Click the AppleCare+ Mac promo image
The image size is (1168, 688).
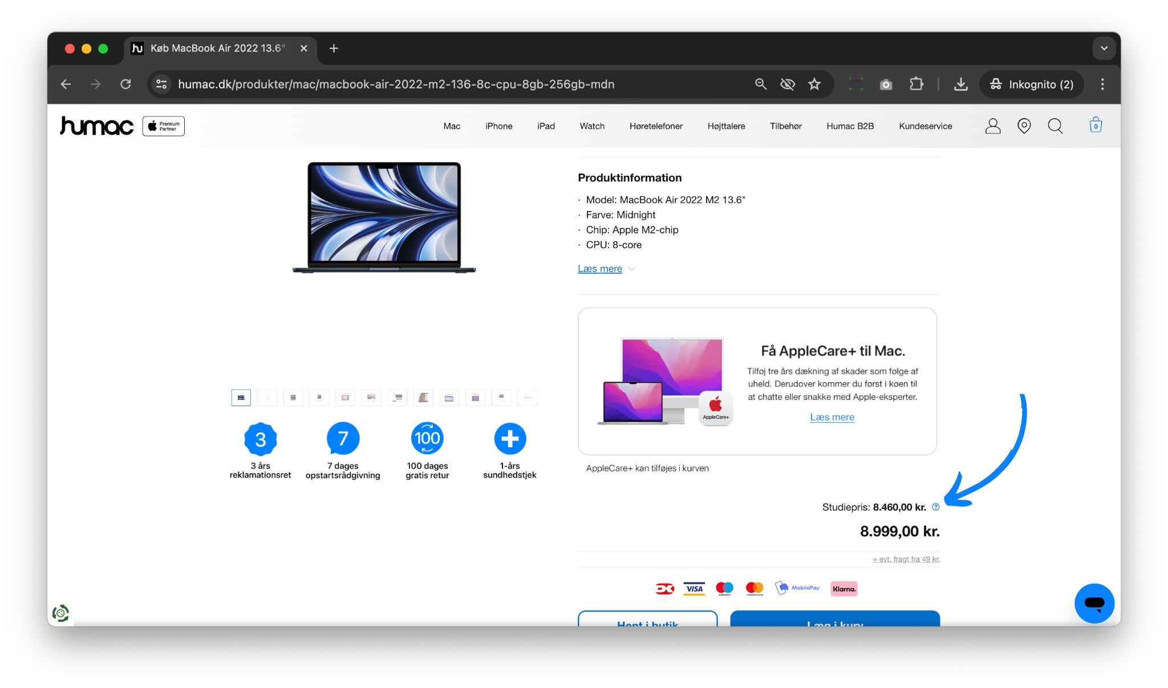(666, 382)
